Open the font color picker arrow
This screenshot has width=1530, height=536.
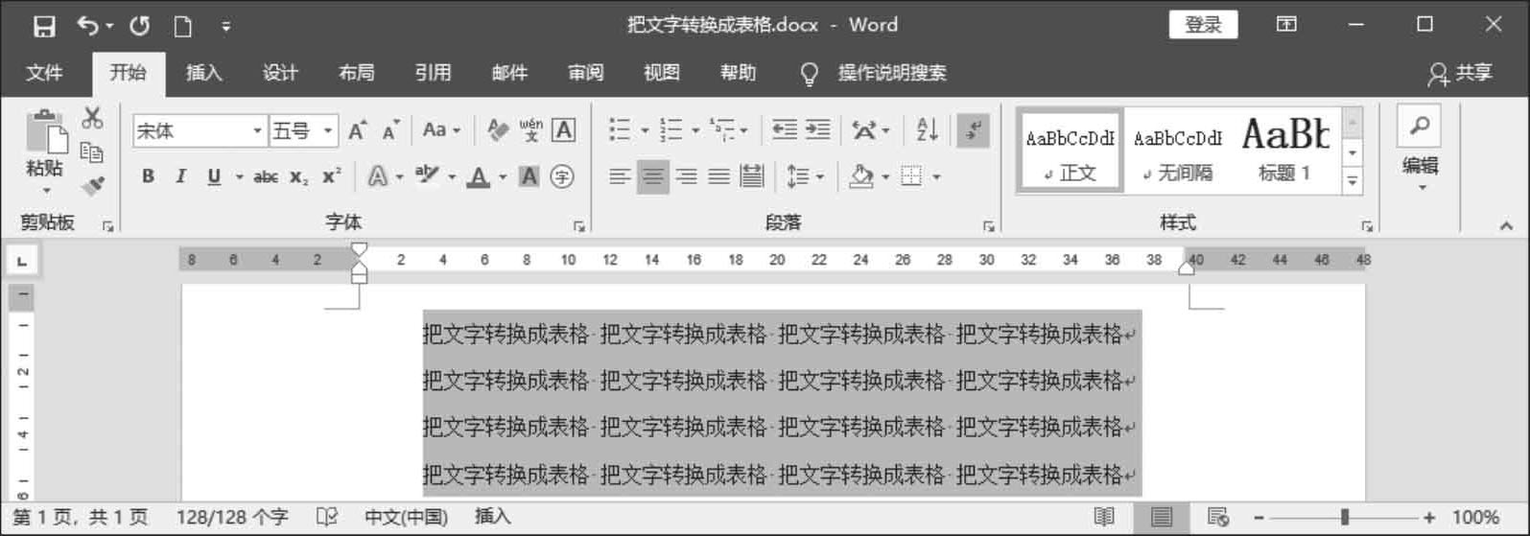[x=502, y=176]
